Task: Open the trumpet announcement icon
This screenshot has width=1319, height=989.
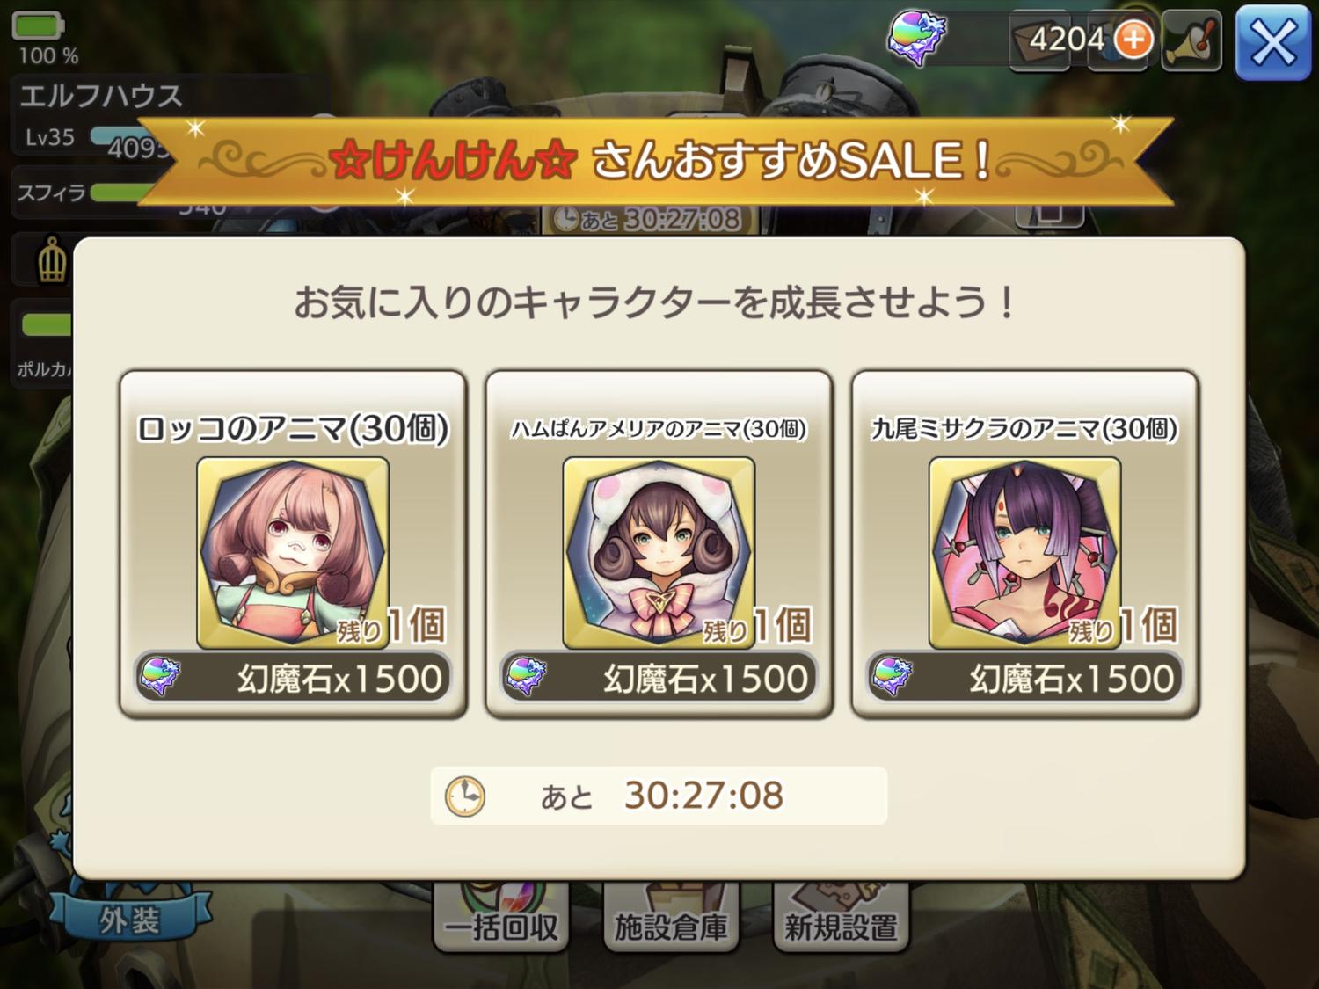Action: [1191, 40]
